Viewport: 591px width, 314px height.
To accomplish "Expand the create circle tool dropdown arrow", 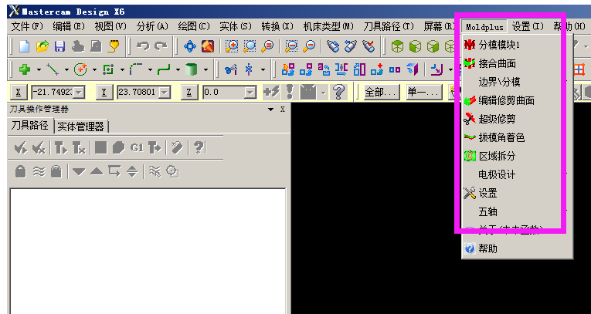I will click(x=94, y=69).
